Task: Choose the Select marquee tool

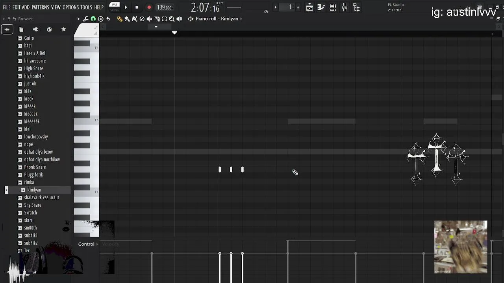Action: click(x=165, y=19)
